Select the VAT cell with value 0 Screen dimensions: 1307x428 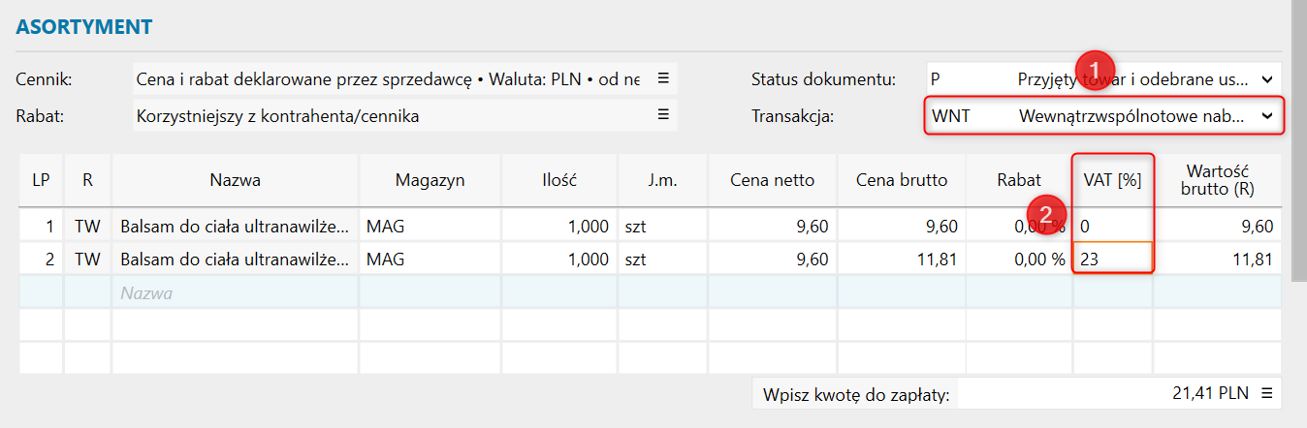(x=1113, y=227)
